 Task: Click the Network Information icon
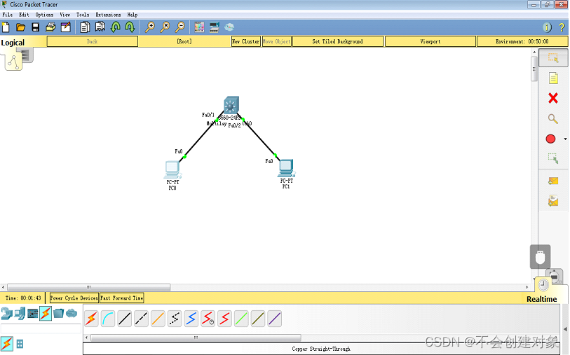[547, 27]
